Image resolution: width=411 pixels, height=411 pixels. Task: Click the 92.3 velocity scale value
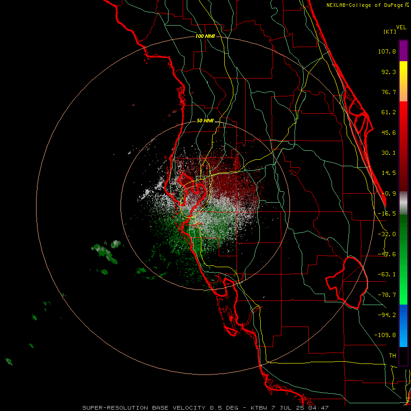(x=389, y=72)
